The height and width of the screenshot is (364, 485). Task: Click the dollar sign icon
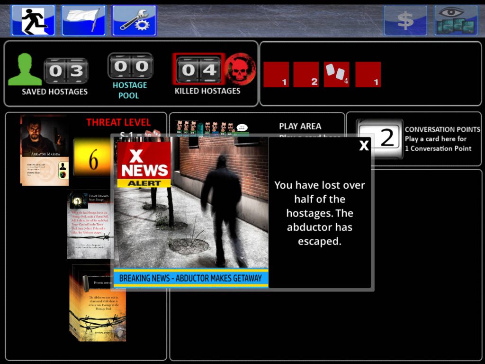click(405, 20)
